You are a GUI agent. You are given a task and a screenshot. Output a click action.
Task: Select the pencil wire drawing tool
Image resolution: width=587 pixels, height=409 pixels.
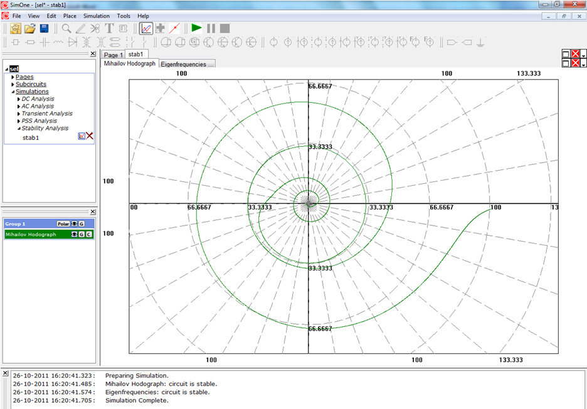click(x=80, y=28)
